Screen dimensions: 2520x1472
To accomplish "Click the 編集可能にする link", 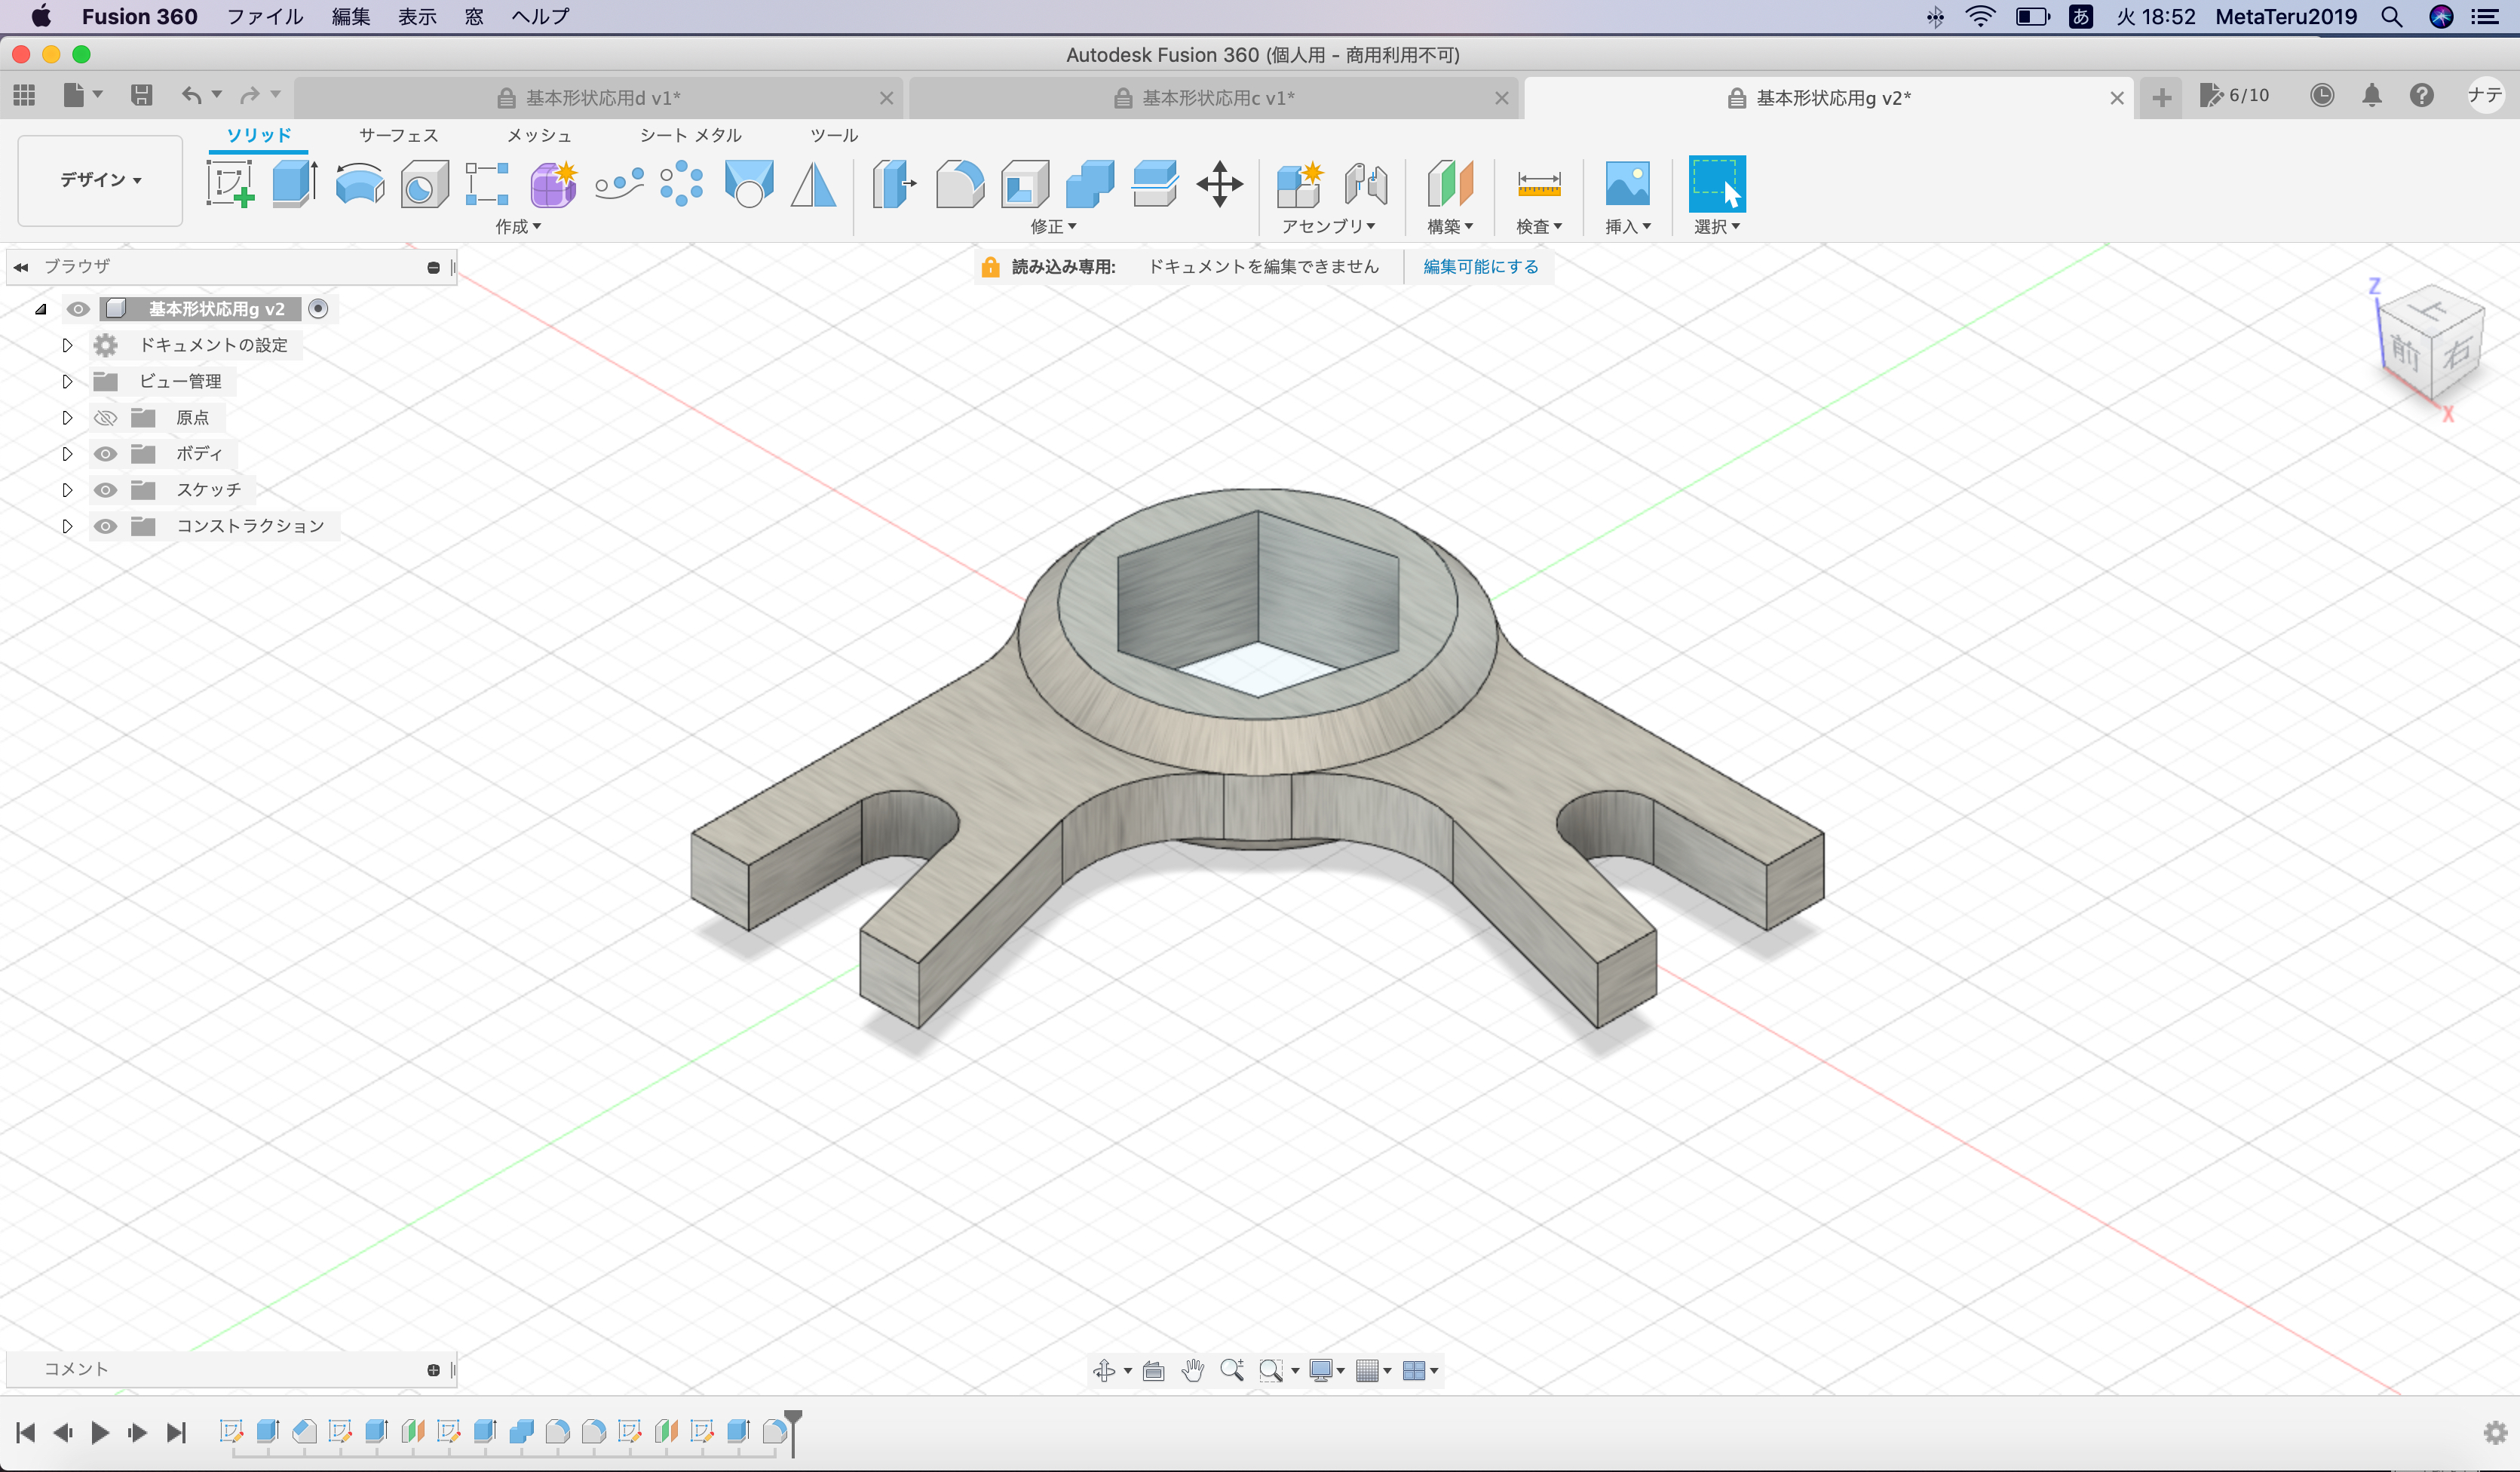I will (1480, 267).
